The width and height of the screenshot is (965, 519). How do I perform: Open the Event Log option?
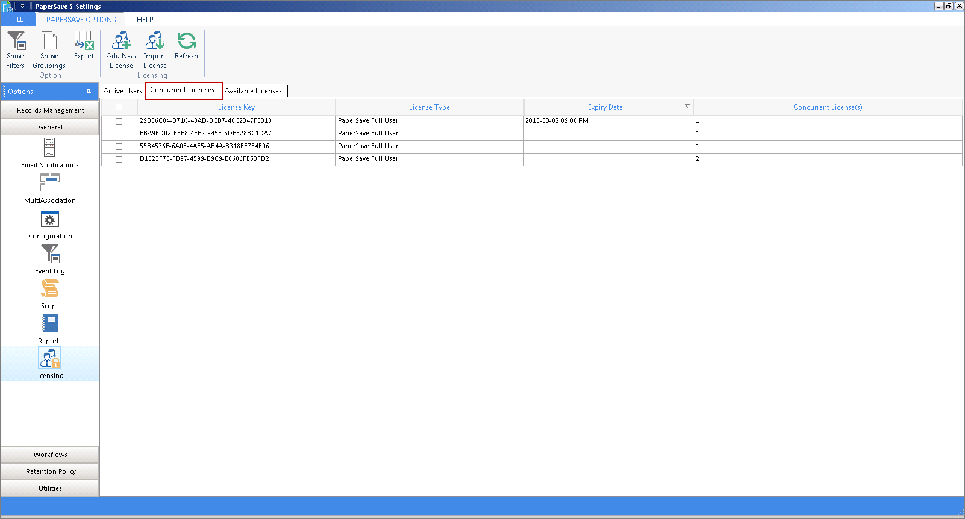[x=49, y=259]
